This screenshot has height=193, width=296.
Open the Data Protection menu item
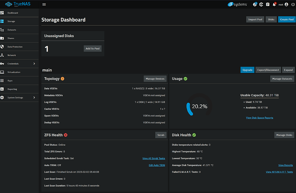click(19, 47)
